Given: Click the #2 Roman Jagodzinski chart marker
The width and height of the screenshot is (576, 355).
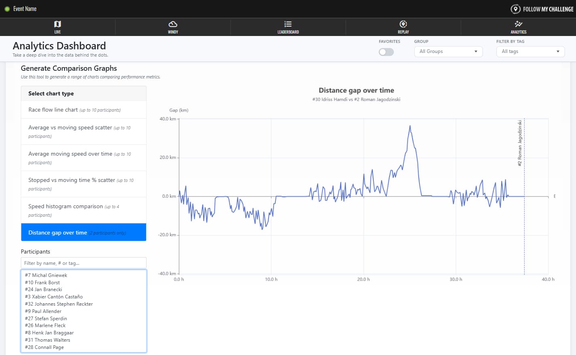Looking at the screenshot, I should click(520, 144).
